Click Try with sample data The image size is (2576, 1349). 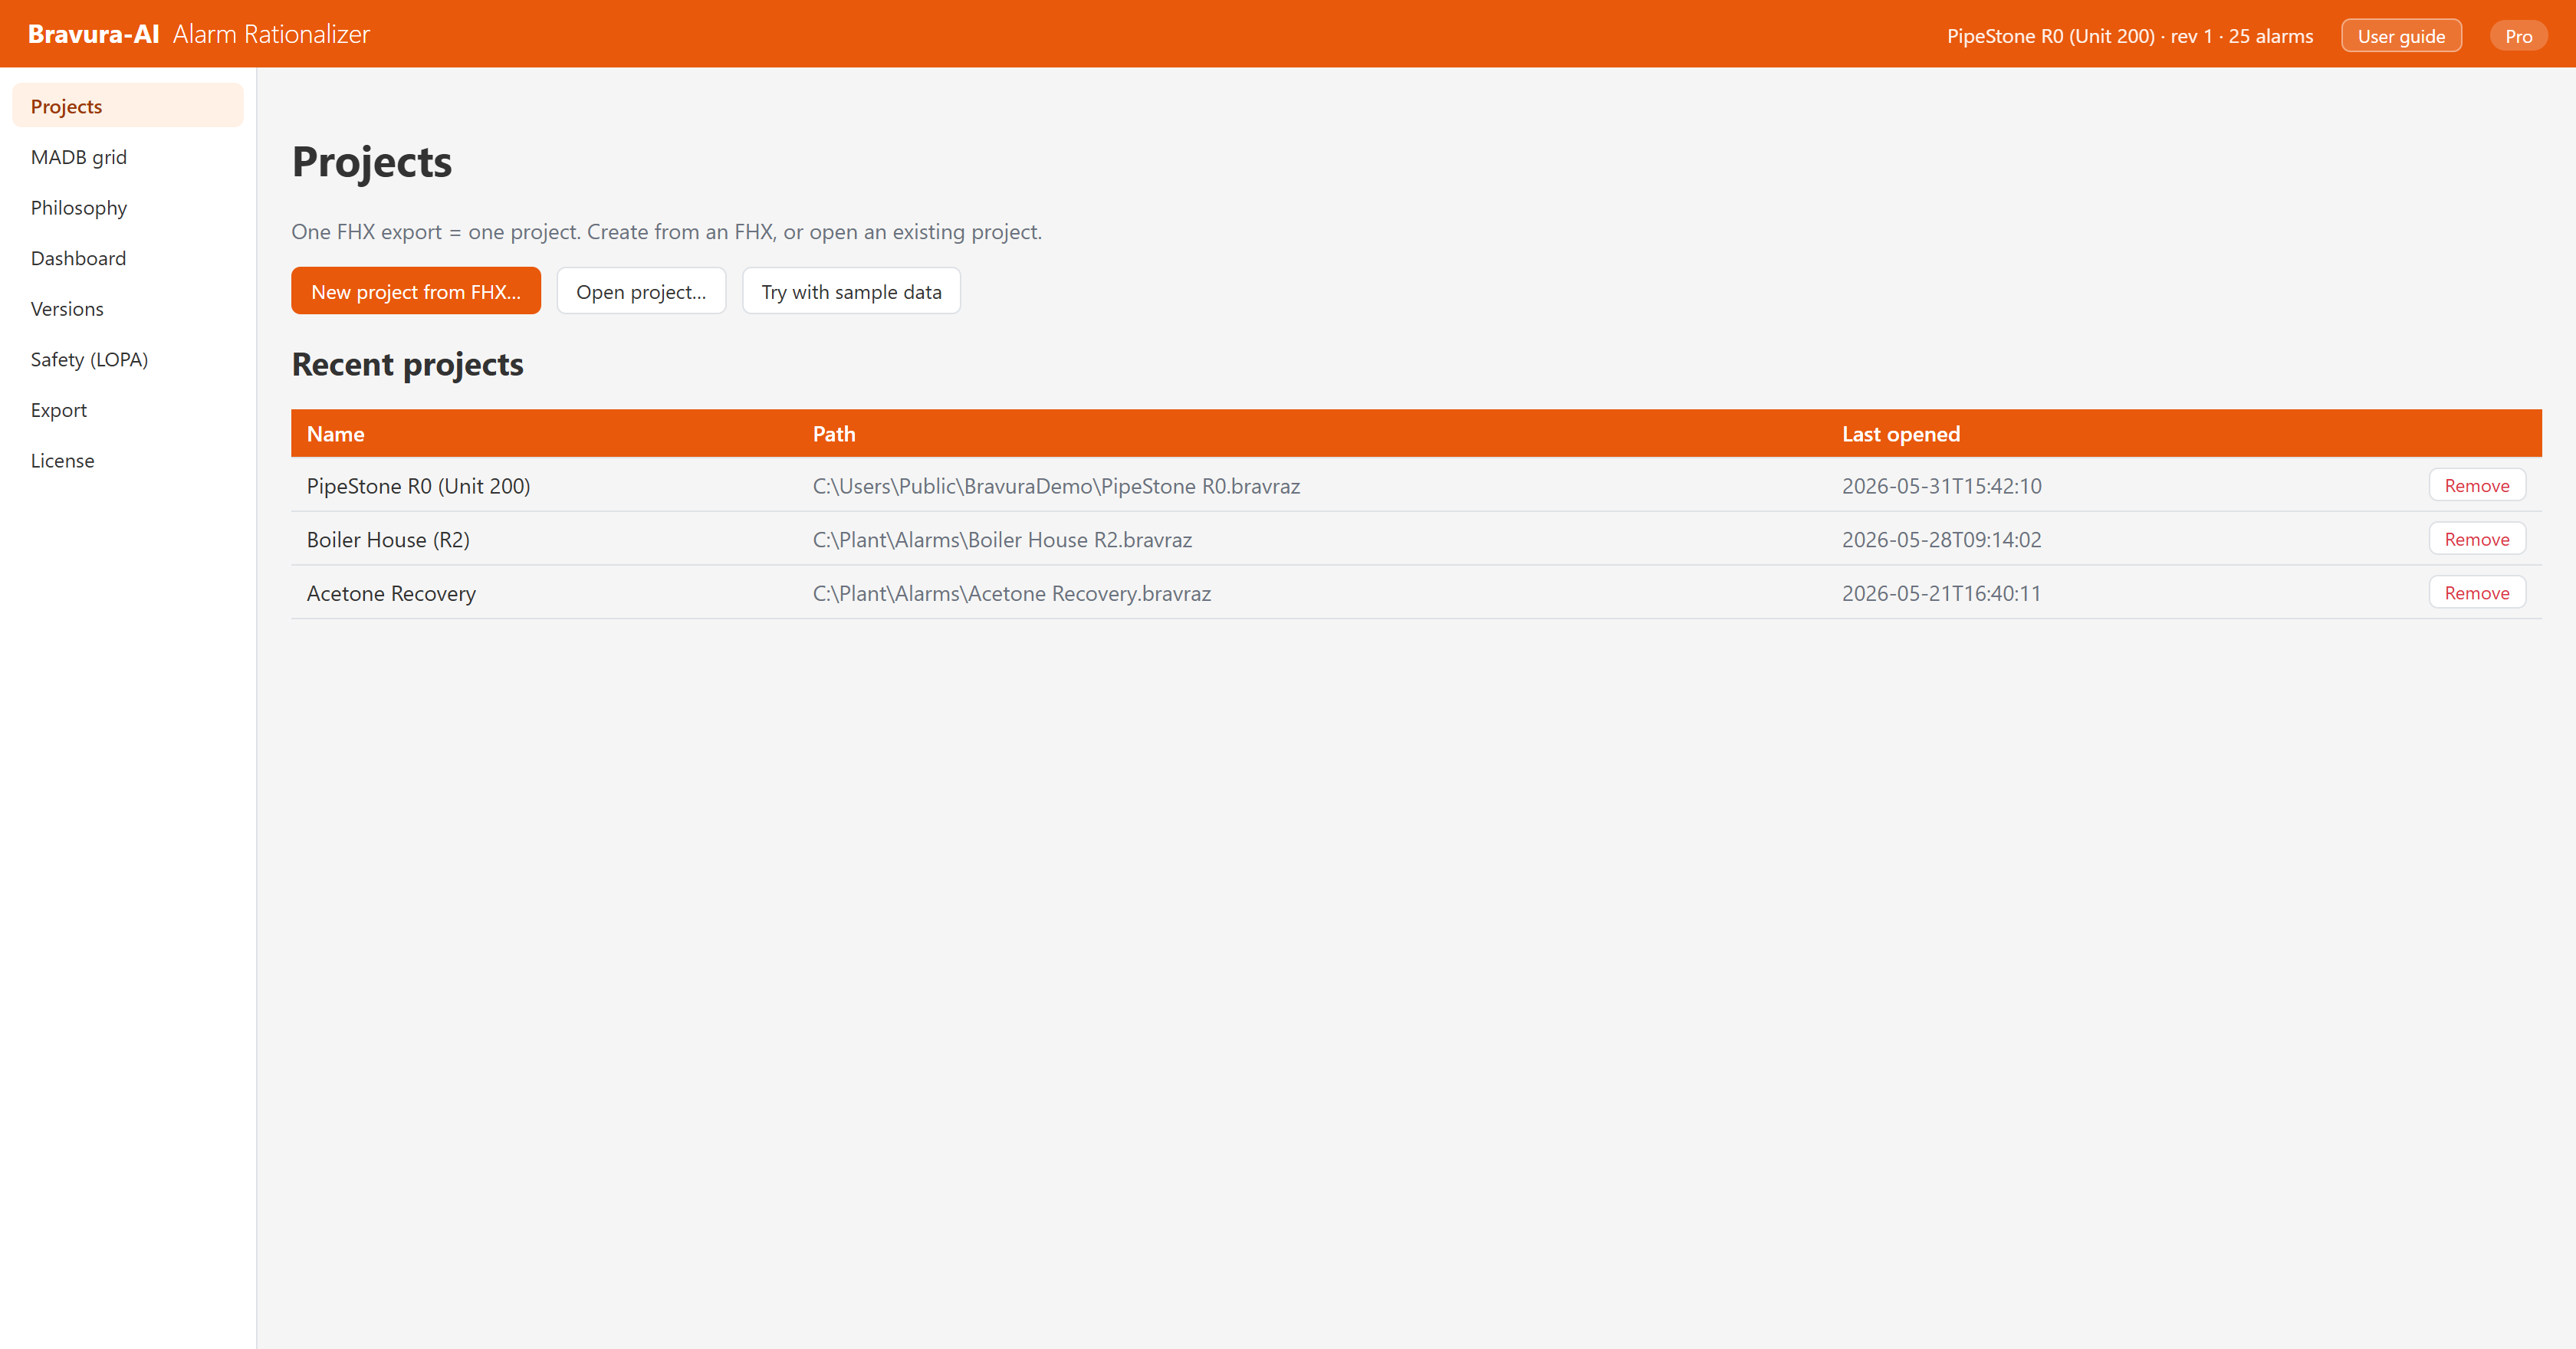tap(851, 291)
